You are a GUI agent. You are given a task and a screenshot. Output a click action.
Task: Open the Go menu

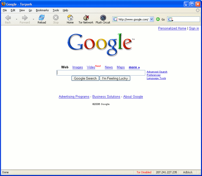pos(30,10)
